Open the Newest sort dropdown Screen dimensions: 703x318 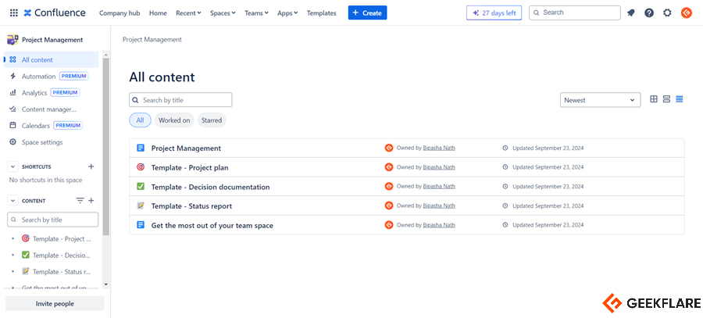click(x=601, y=100)
